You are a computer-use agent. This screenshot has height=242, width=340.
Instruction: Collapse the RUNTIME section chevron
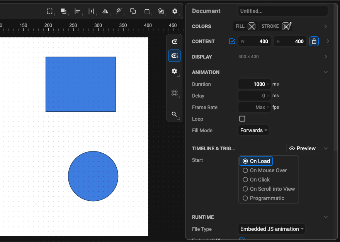[326, 217]
